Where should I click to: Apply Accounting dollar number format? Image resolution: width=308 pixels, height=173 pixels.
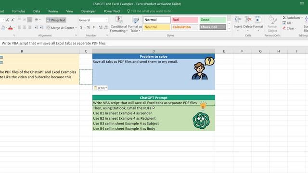[81, 27]
